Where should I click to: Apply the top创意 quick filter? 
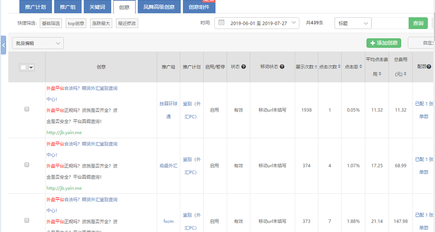coord(76,23)
